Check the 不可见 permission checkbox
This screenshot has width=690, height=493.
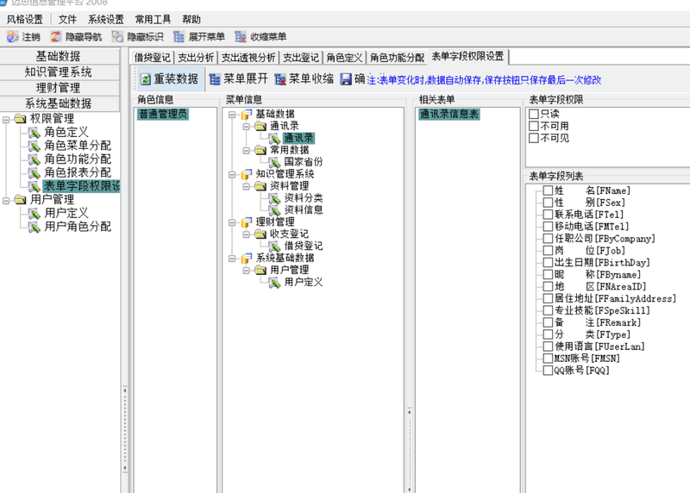pyautogui.click(x=534, y=138)
